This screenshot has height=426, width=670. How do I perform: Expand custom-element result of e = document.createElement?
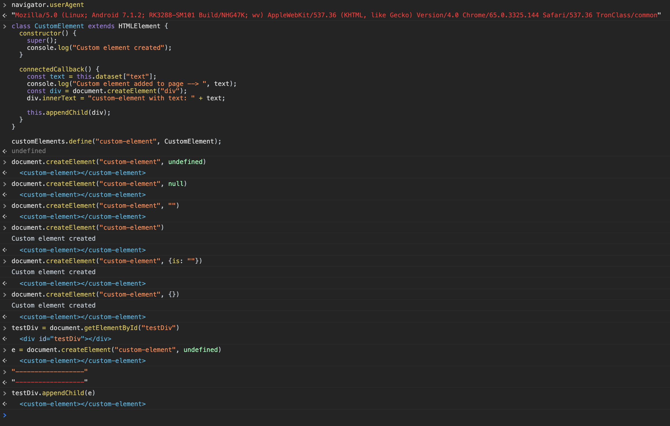pyautogui.click(x=82, y=361)
